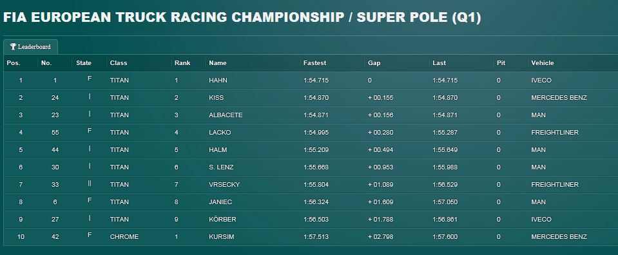
Task: Click the trophy icon on Leaderboard tab
Action: pyautogui.click(x=13, y=46)
